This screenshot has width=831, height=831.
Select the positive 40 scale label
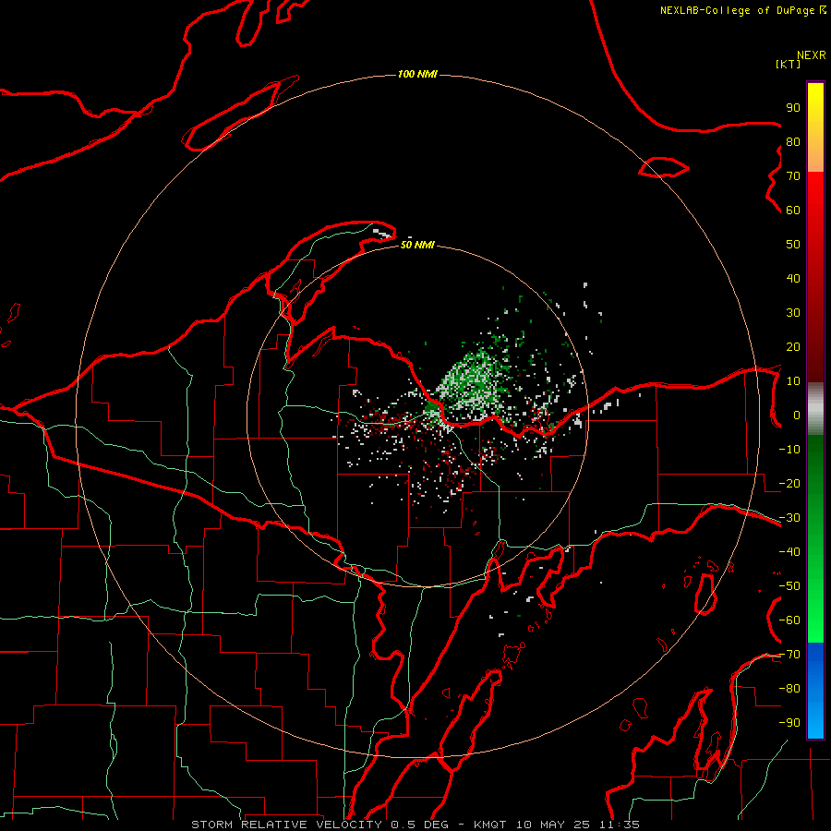[793, 278]
